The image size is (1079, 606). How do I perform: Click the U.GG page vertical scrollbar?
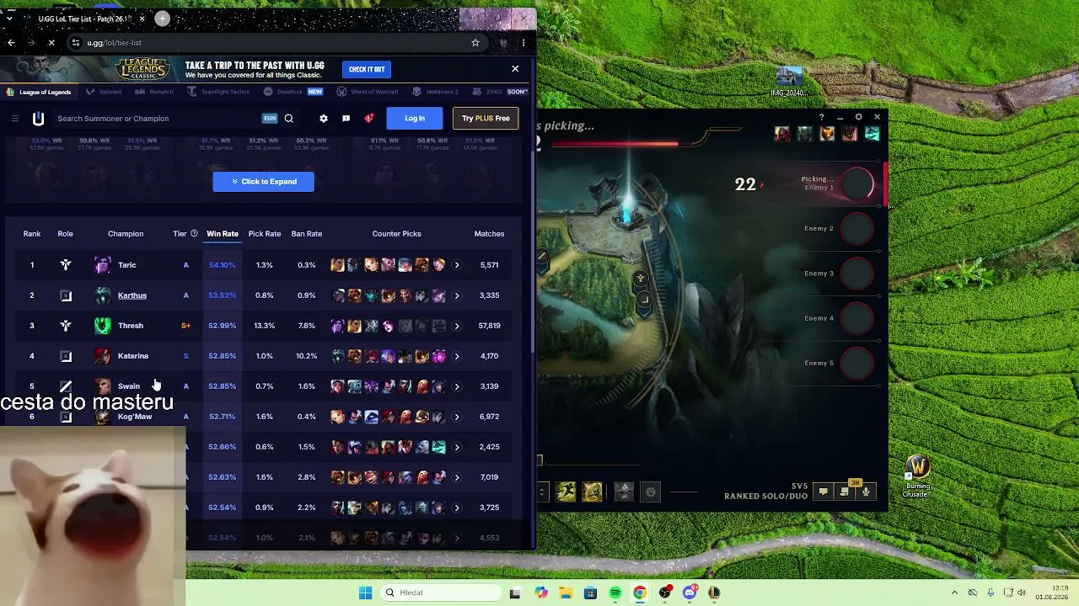[531, 252]
